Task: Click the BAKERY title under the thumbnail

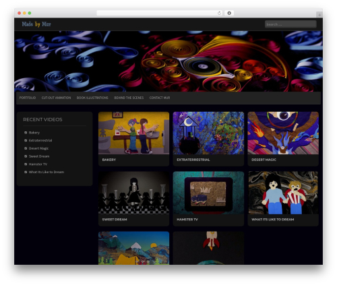Action: tap(109, 160)
